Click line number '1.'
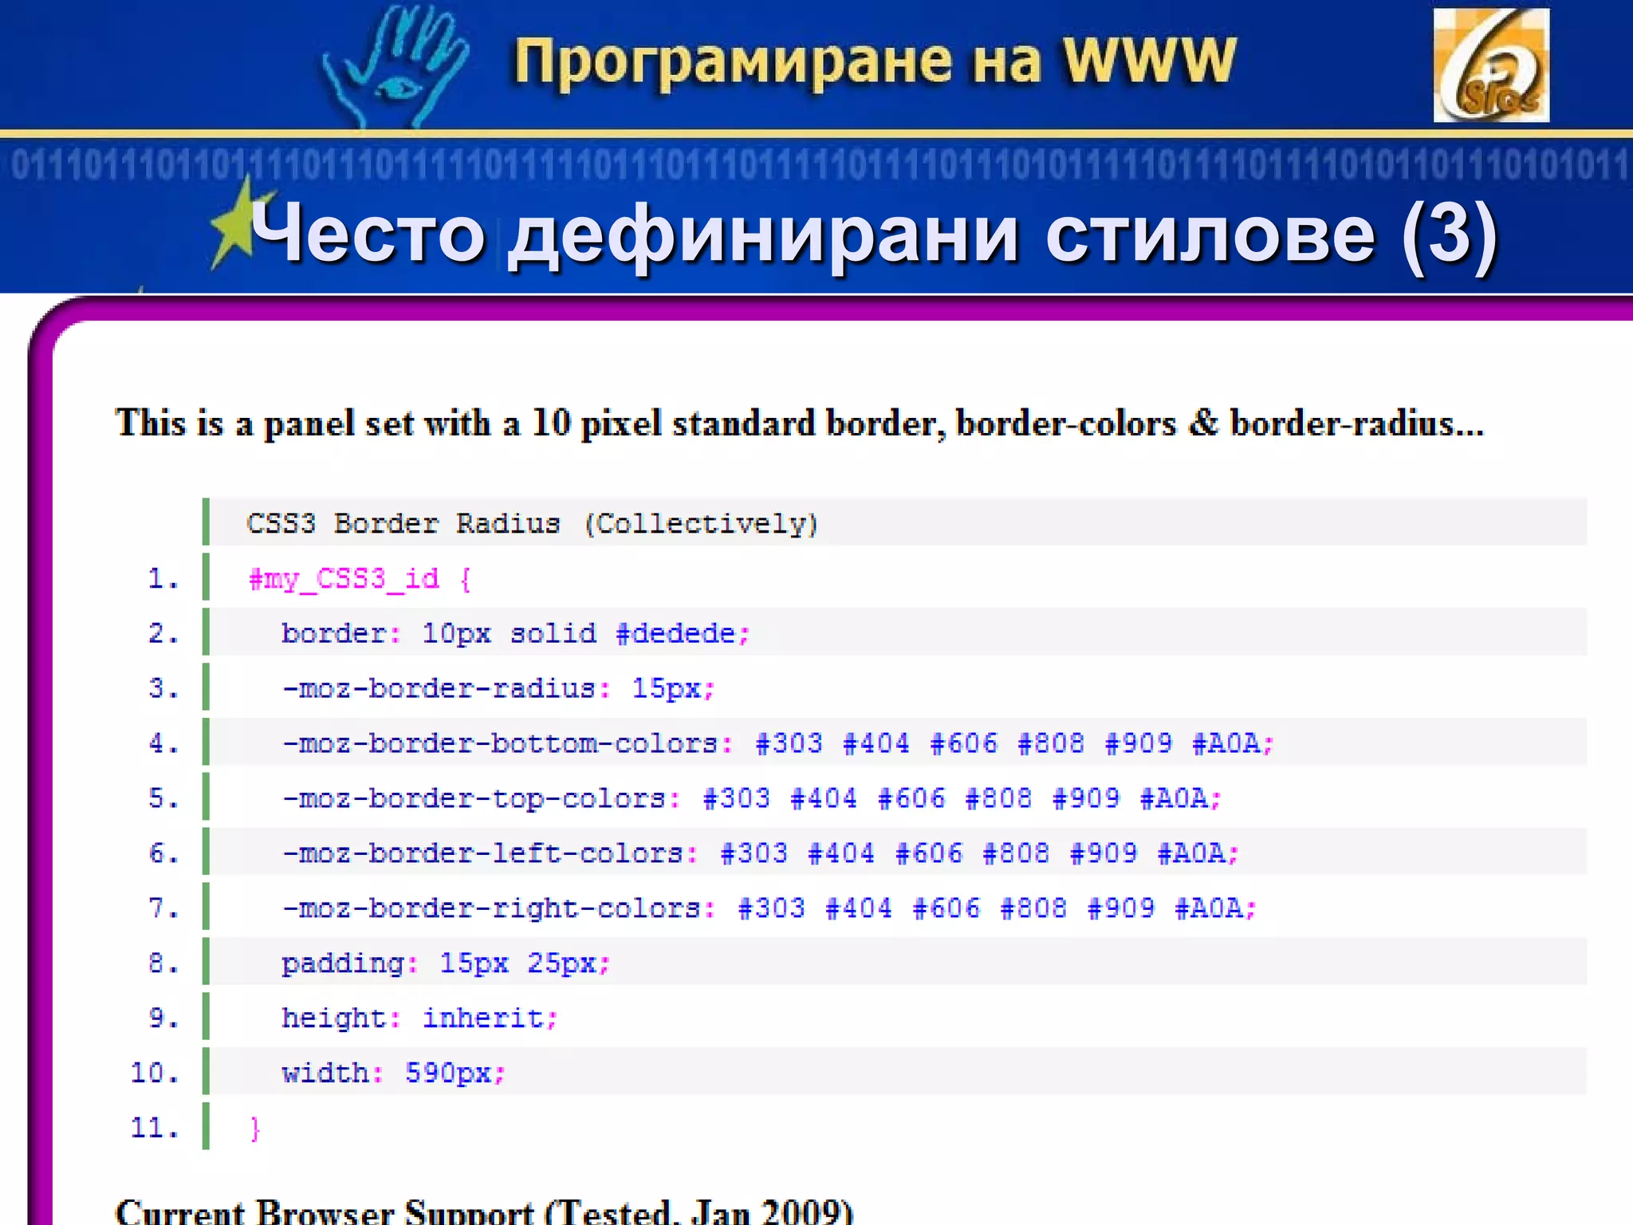Viewport: 1633px width, 1225px height. 163,578
